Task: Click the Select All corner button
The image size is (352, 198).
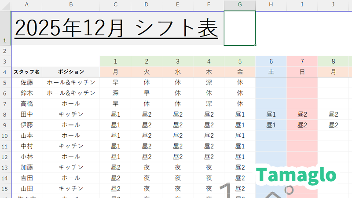Action: 5,4
